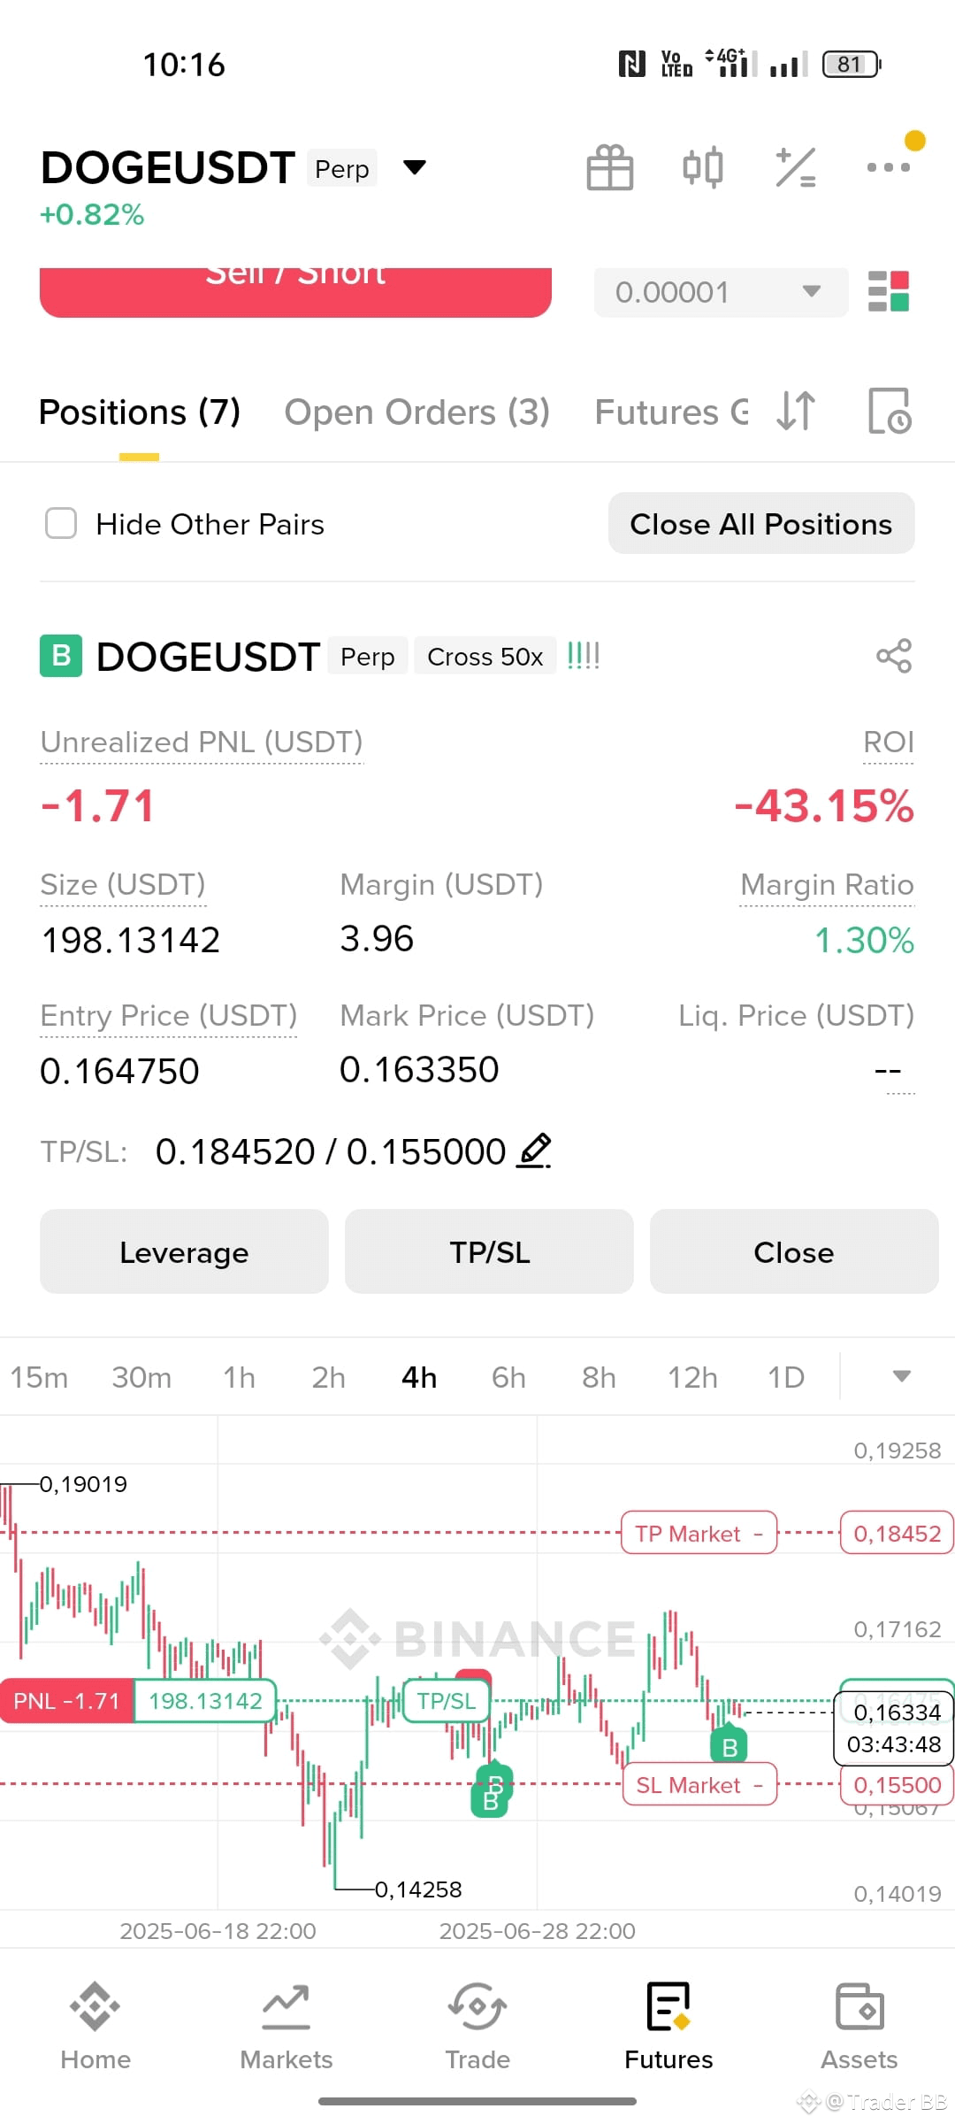
Task: Share the DOGEUSDT position
Action: pyautogui.click(x=894, y=656)
